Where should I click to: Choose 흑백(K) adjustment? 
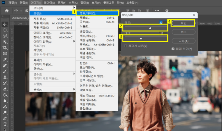pyautogui.click(x=97, y=45)
